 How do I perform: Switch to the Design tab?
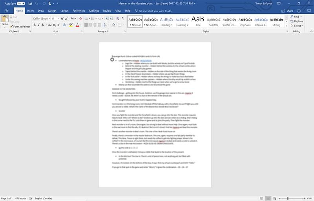(52, 11)
